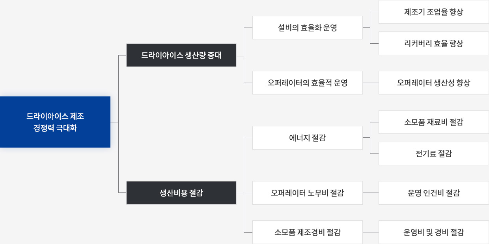Click the 설비의 효율화 운영 box

308,28
